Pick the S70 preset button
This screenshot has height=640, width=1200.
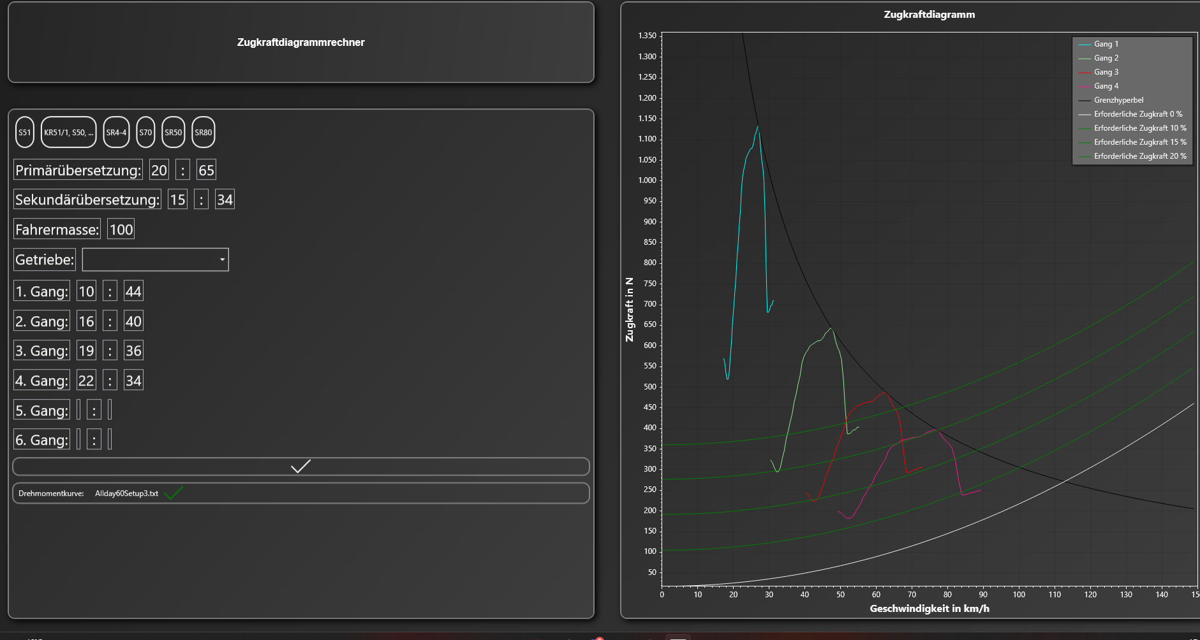145,133
